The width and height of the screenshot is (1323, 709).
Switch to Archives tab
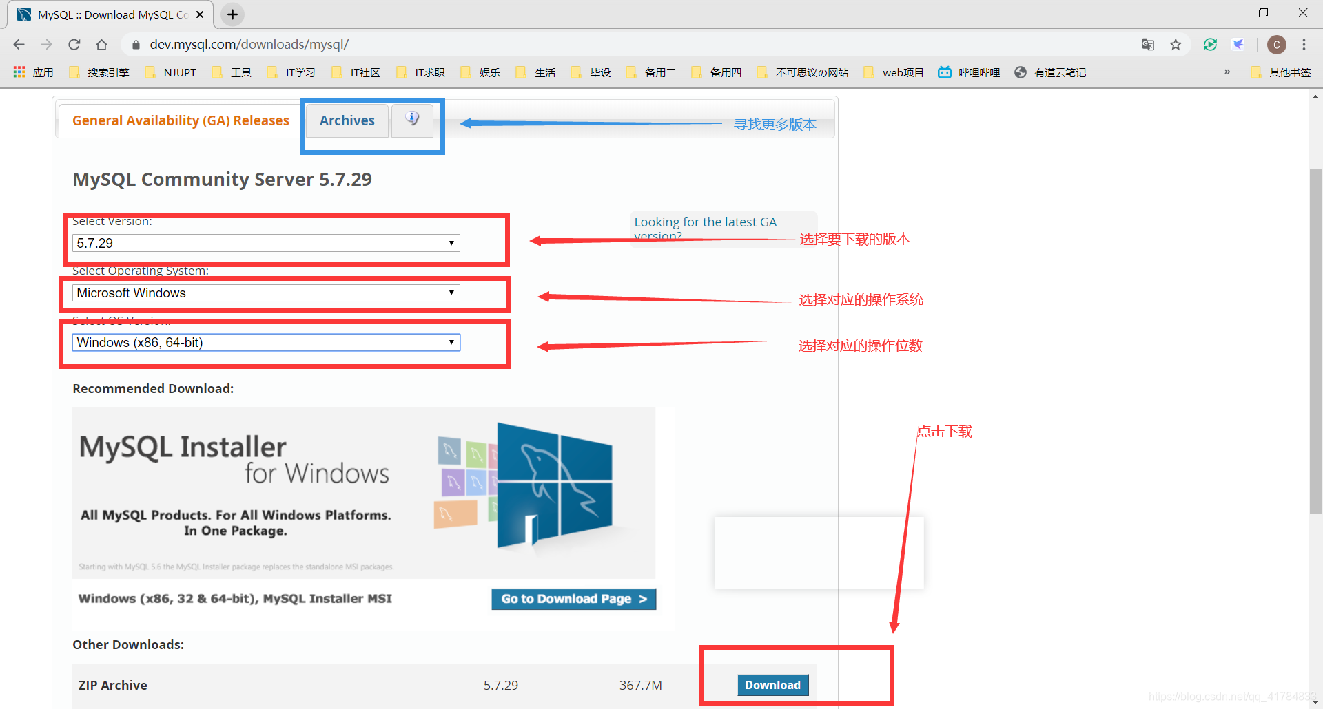tap(347, 120)
